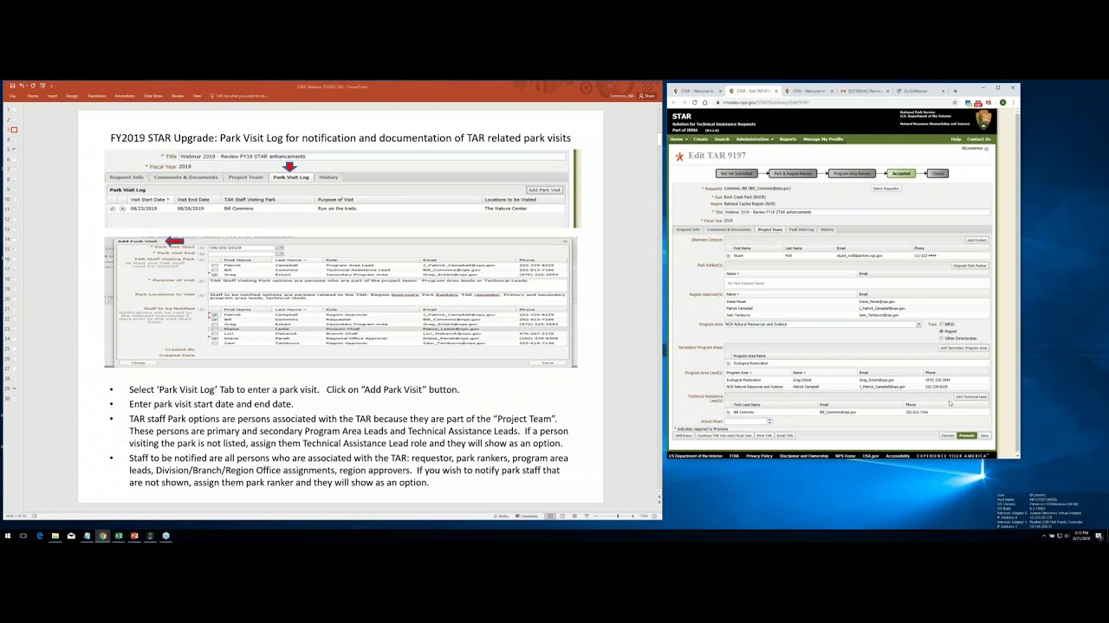This screenshot has height=623, width=1109.
Task: Bookmark this page with the star icon
Action: [x=955, y=102]
